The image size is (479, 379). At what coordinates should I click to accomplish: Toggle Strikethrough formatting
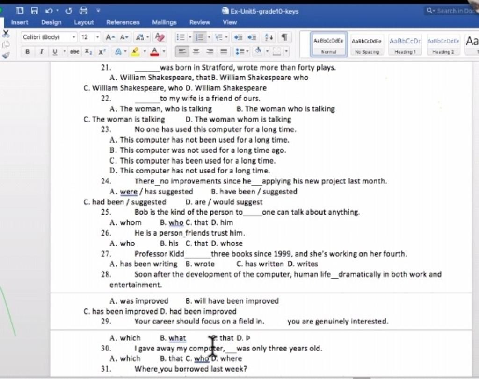pos(74,51)
